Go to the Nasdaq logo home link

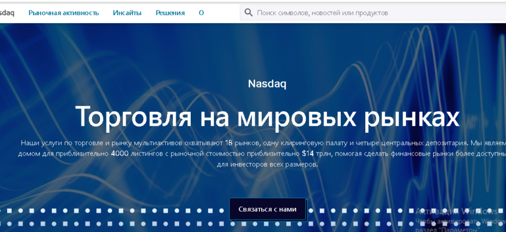7,13
